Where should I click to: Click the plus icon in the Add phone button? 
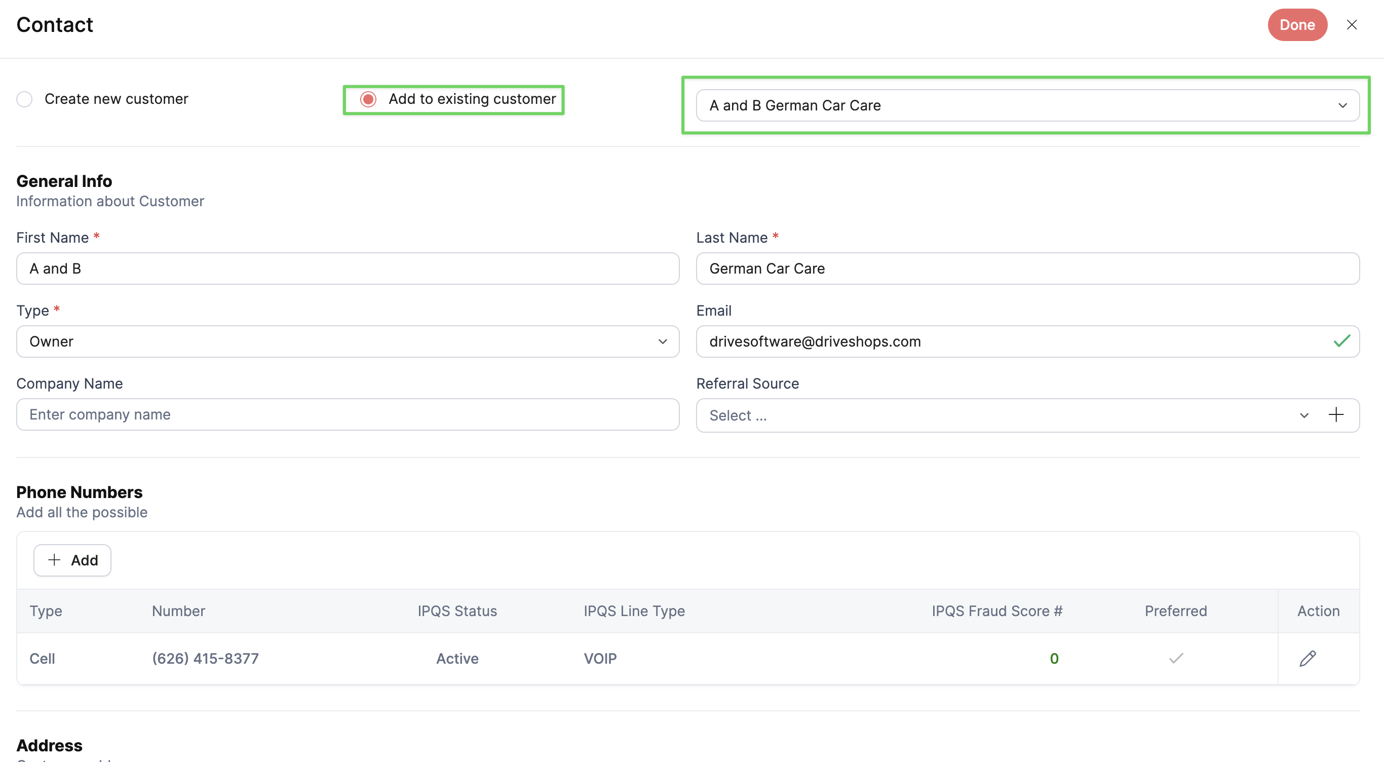pyautogui.click(x=54, y=560)
